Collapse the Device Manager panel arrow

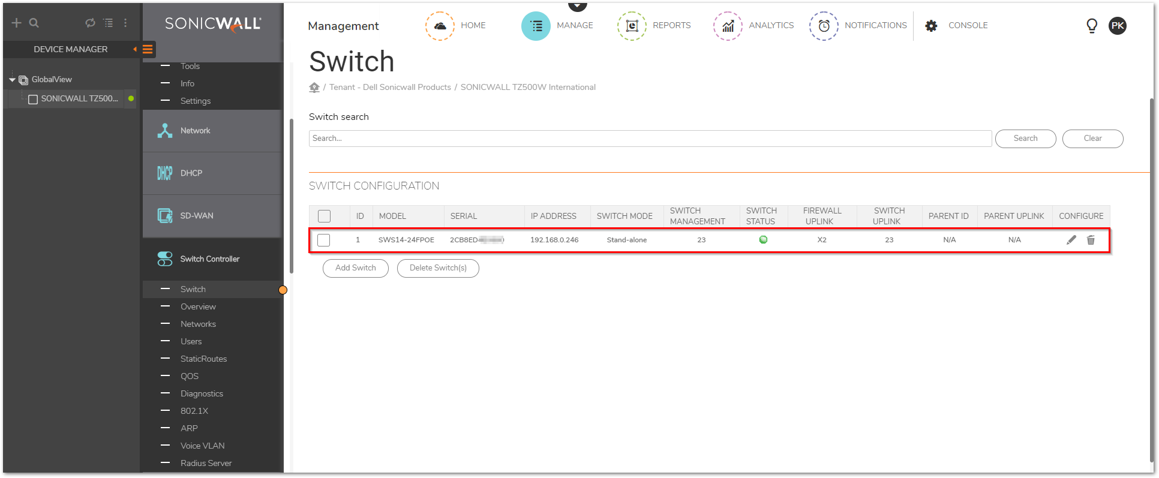[x=135, y=49]
